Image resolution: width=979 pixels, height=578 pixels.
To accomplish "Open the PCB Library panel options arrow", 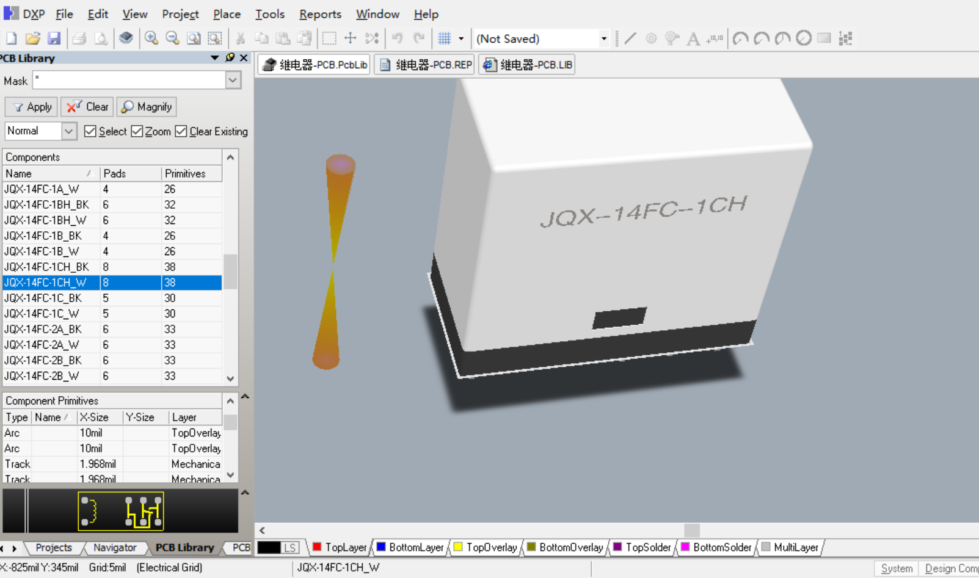I will 214,58.
